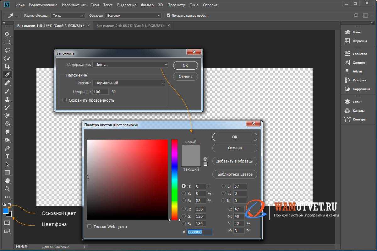Select the Type tool

(7, 156)
